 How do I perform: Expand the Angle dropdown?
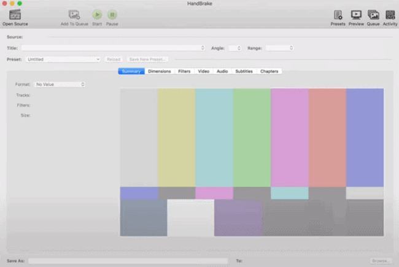click(x=235, y=48)
